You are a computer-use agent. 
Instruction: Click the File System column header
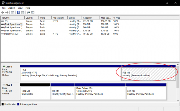(x=60, y=17)
